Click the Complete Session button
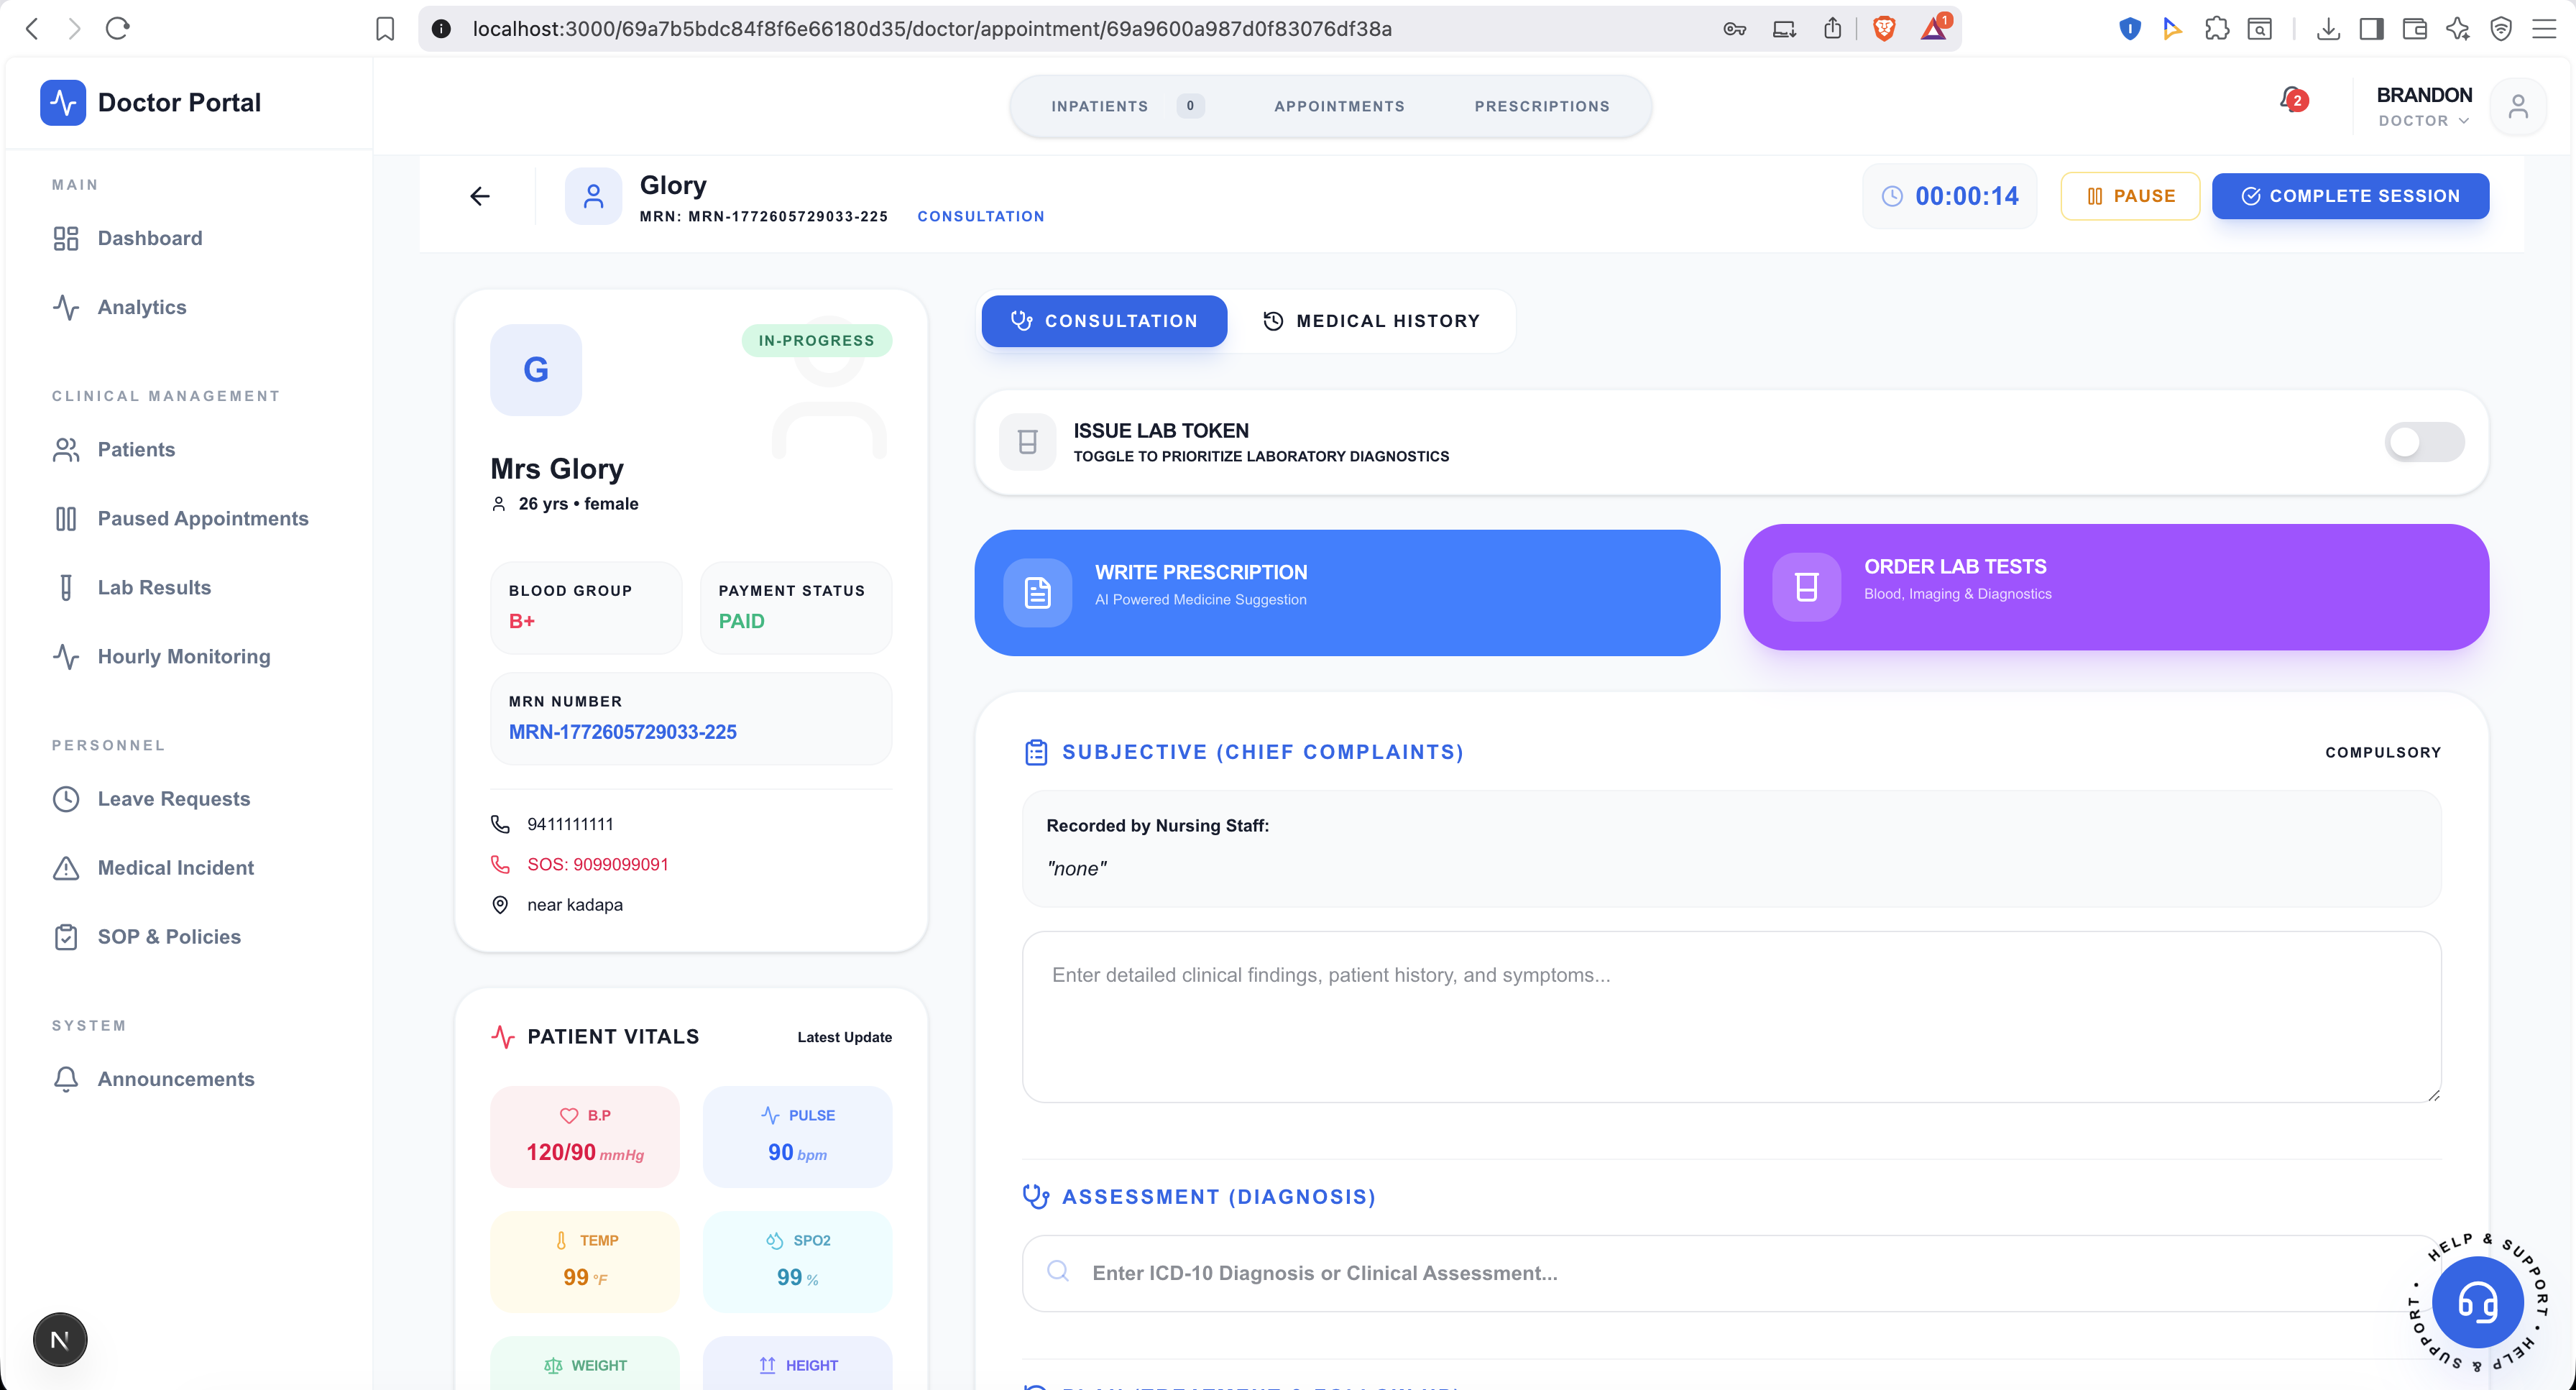The height and width of the screenshot is (1390, 2576). (2349, 196)
